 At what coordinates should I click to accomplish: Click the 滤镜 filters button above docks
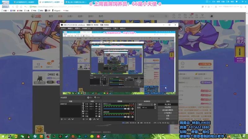pyautogui.click(x=97, y=98)
